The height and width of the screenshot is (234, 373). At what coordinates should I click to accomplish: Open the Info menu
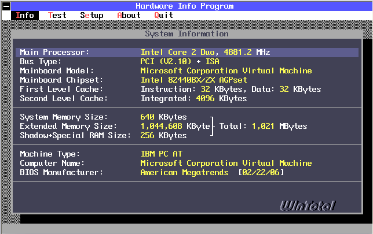click(x=25, y=16)
